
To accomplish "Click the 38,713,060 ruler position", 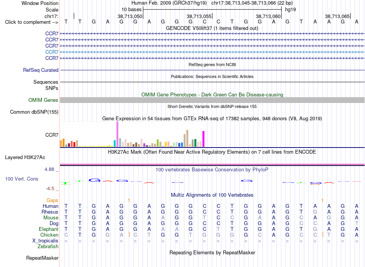I will (x=268, y=16).
